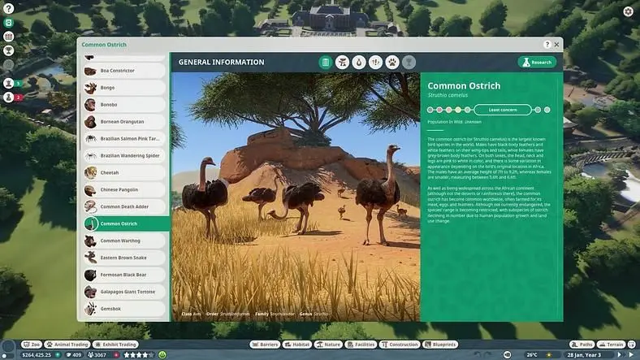The height and width of the screenshot is (360, 640).
Task: Select the highlighted Common Ostrich entry
Action: coord(126,223)
